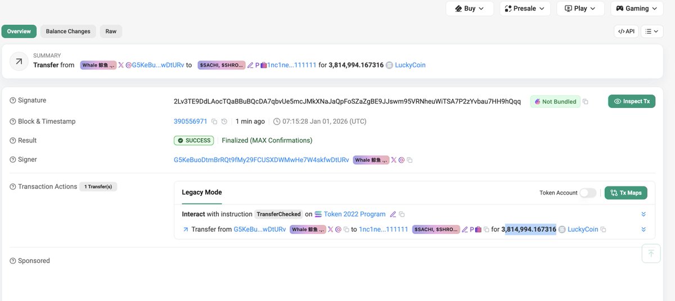Copy the LuckyCoin token address

click(604, 230)
